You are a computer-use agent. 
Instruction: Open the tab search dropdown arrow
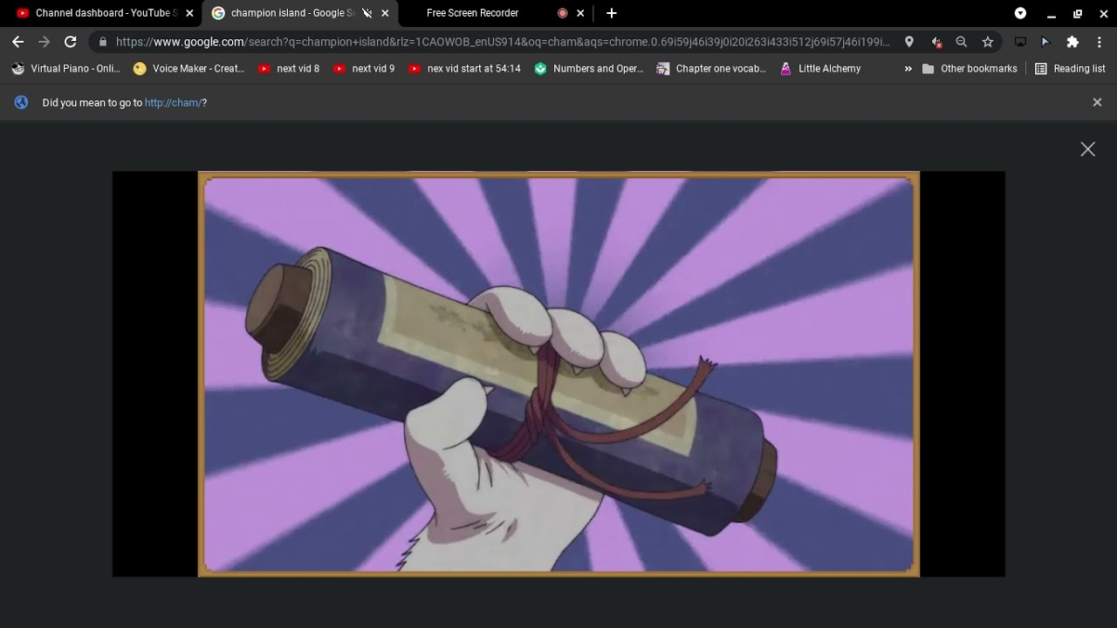pyautogui.click(x=1020, y=13)
